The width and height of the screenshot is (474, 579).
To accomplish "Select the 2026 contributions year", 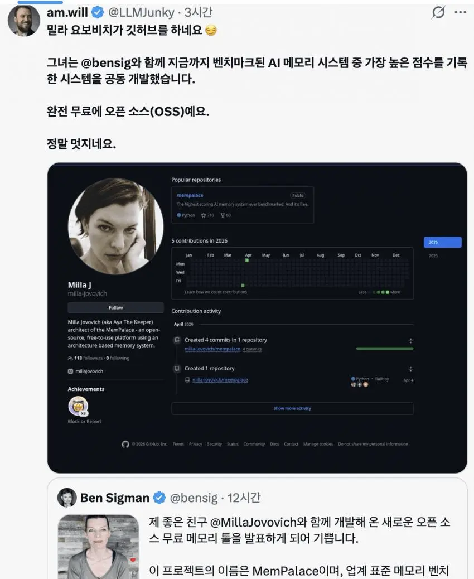I will pos(442,242).
